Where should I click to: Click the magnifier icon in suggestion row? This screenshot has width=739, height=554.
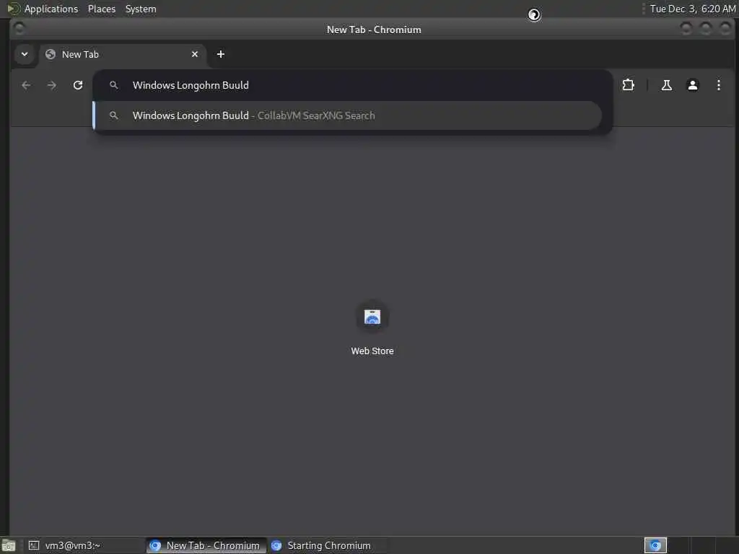113,115
